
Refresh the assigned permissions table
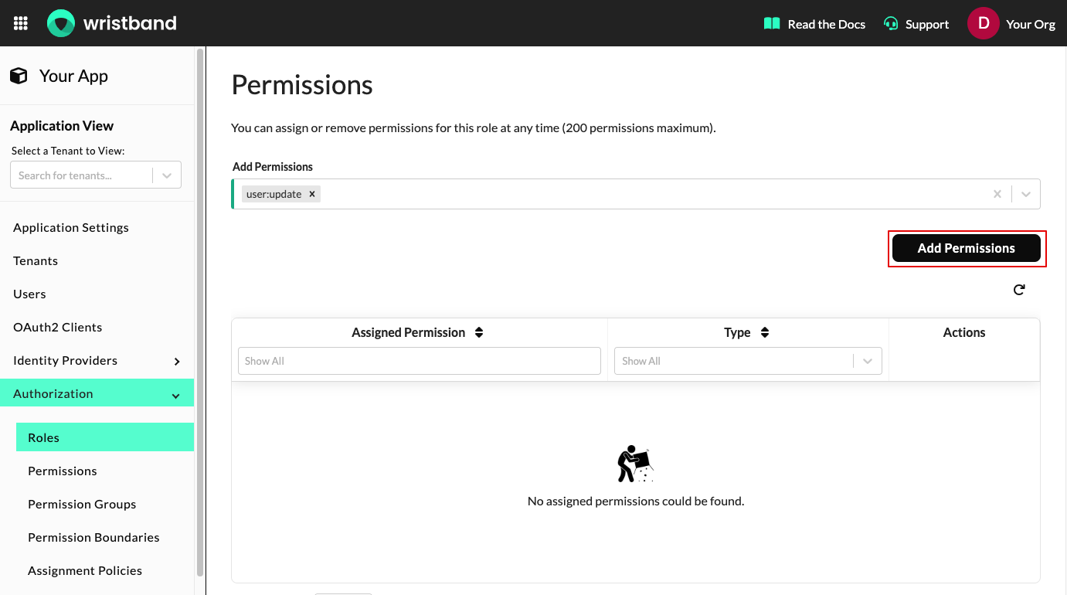(1019, 289)
